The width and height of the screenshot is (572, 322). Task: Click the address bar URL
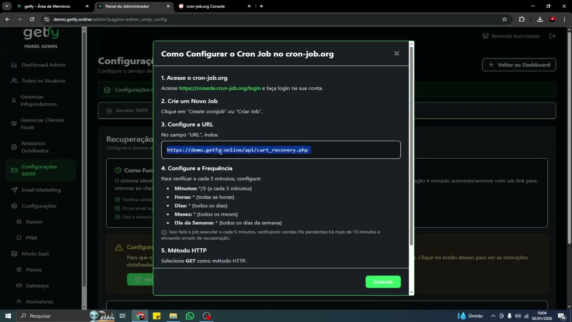[x=110, y=19]
